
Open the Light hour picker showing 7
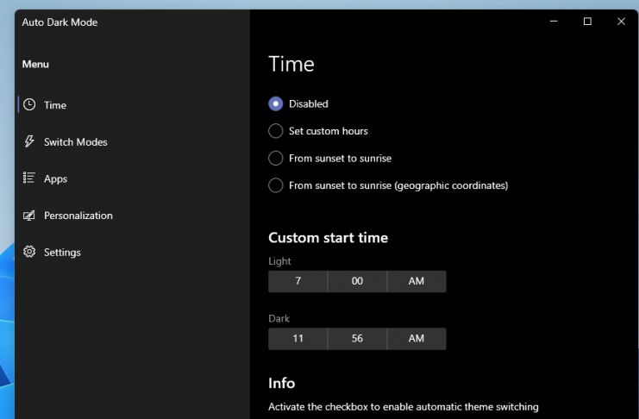click(x=298, y=281)
